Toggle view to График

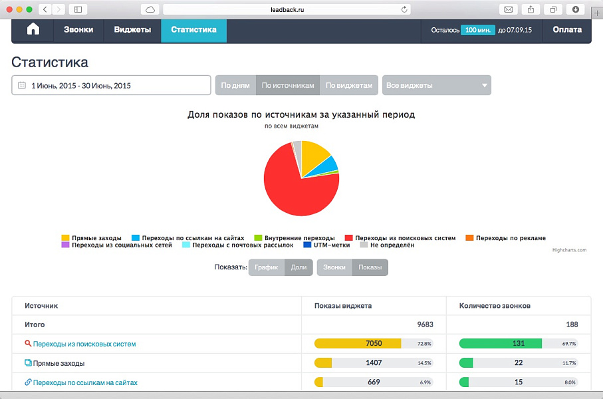coord(266,267)
